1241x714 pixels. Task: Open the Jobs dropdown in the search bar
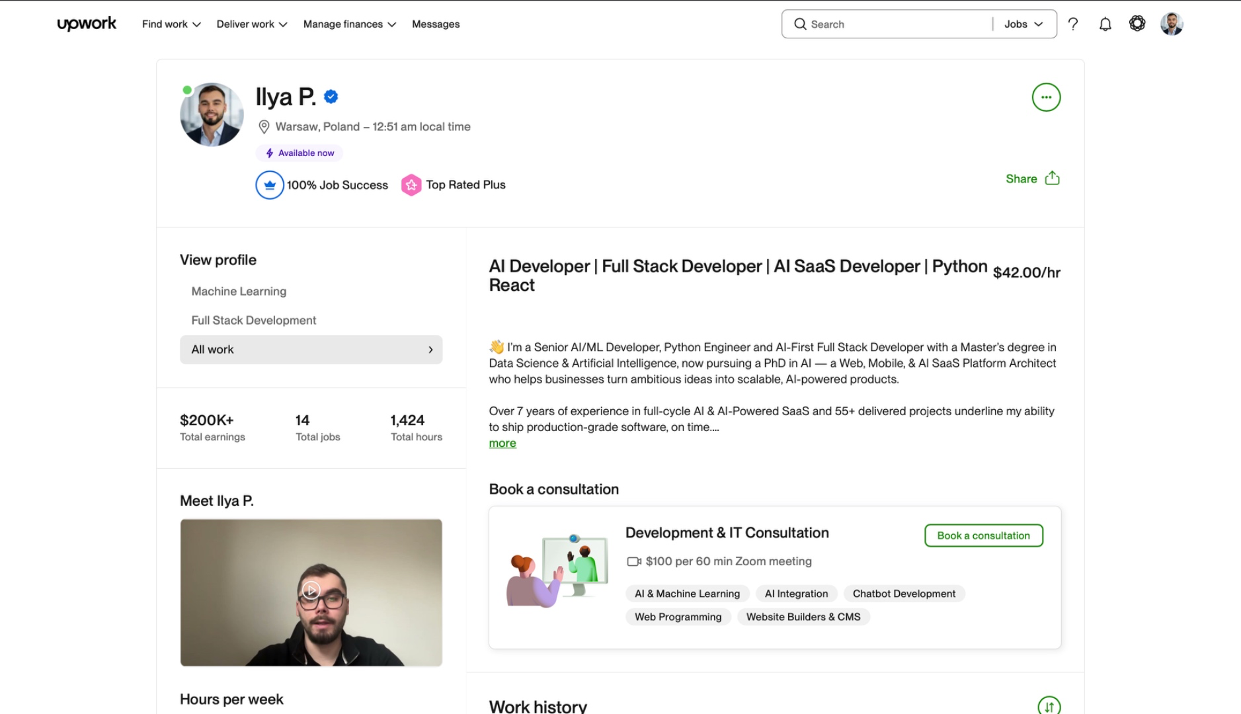[1022, 24]
